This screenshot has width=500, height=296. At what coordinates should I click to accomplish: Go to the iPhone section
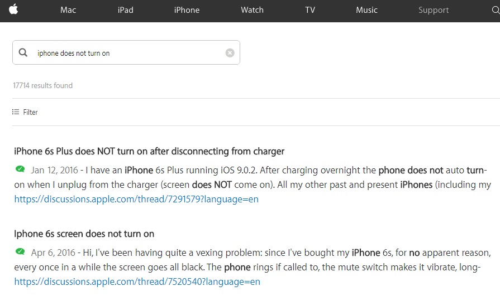click(x=187, y=10)
